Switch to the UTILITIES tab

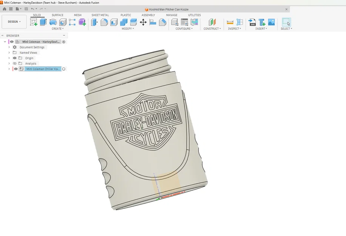194,15
